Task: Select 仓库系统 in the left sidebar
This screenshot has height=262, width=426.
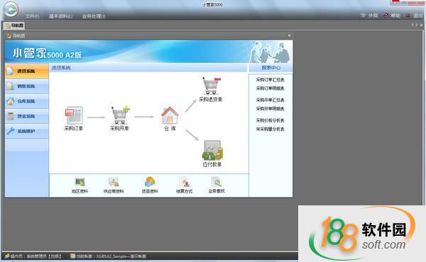Action: [x=27, y=101]
